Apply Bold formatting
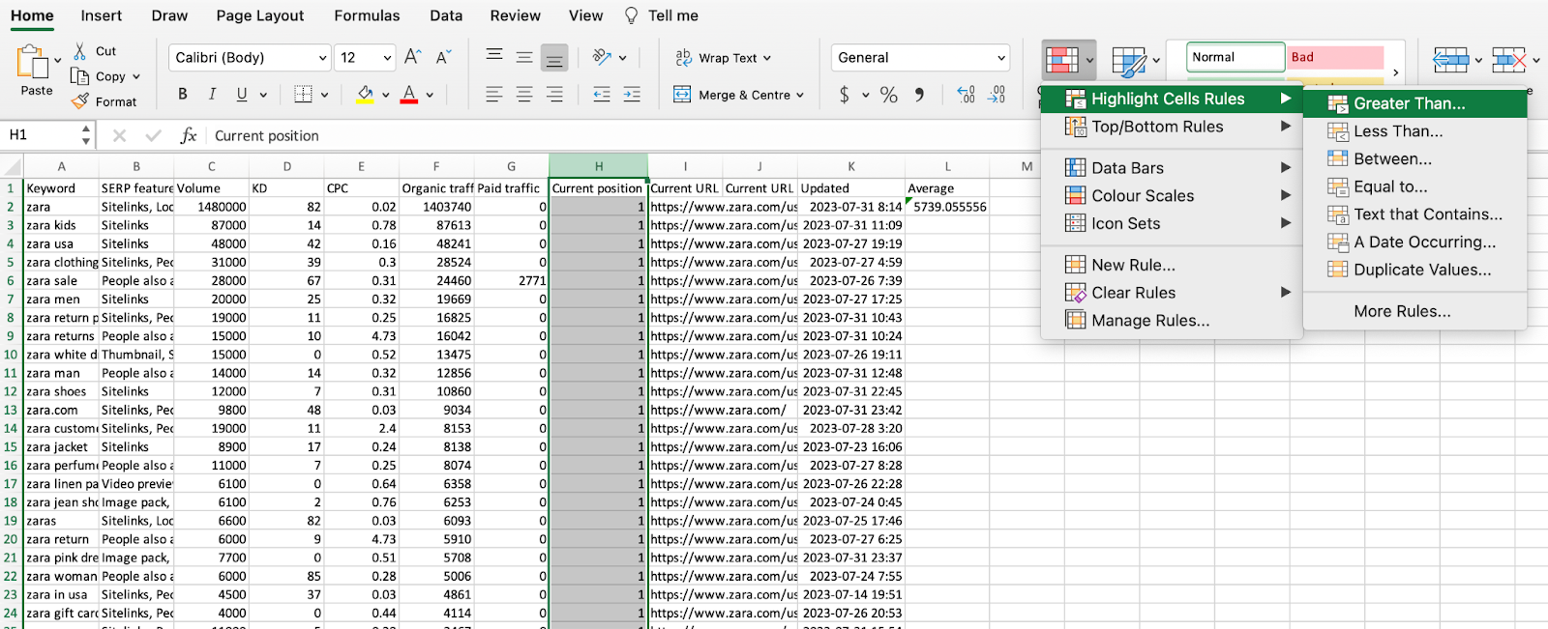This screenshot has width=1548, height=629. pos(183,95)
